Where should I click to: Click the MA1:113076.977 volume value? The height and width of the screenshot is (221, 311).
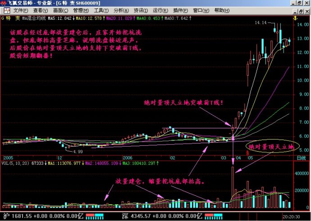64,163
